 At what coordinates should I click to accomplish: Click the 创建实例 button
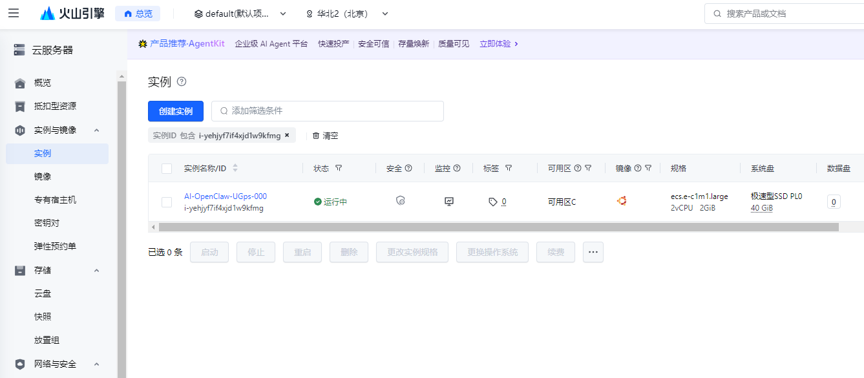point(175,110)
